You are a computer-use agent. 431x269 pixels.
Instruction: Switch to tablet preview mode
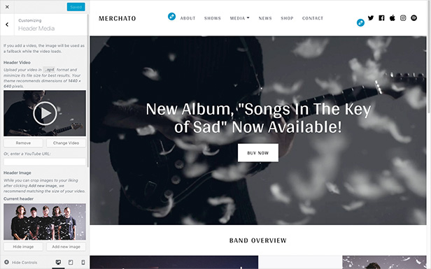[x=71, y=263]
